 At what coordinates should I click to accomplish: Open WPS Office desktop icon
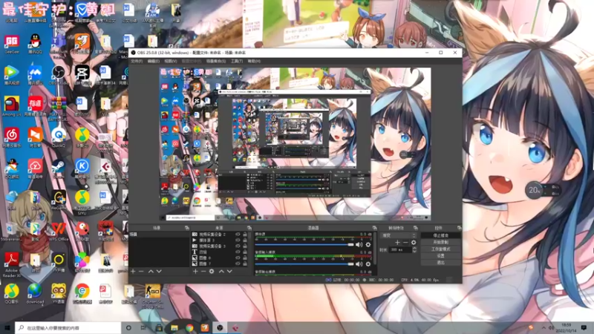pos(59,231)
